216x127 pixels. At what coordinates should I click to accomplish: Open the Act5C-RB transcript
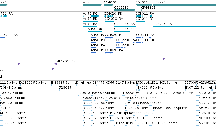[x=95, y=29]
